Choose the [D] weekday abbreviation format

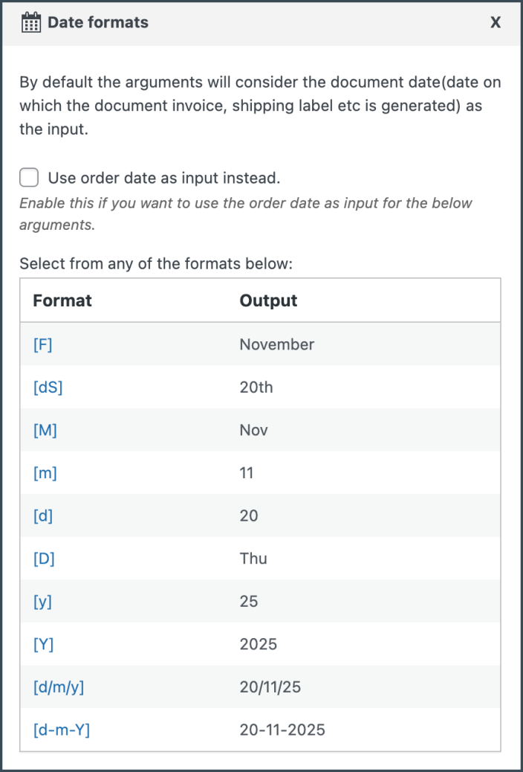(44, 559)
